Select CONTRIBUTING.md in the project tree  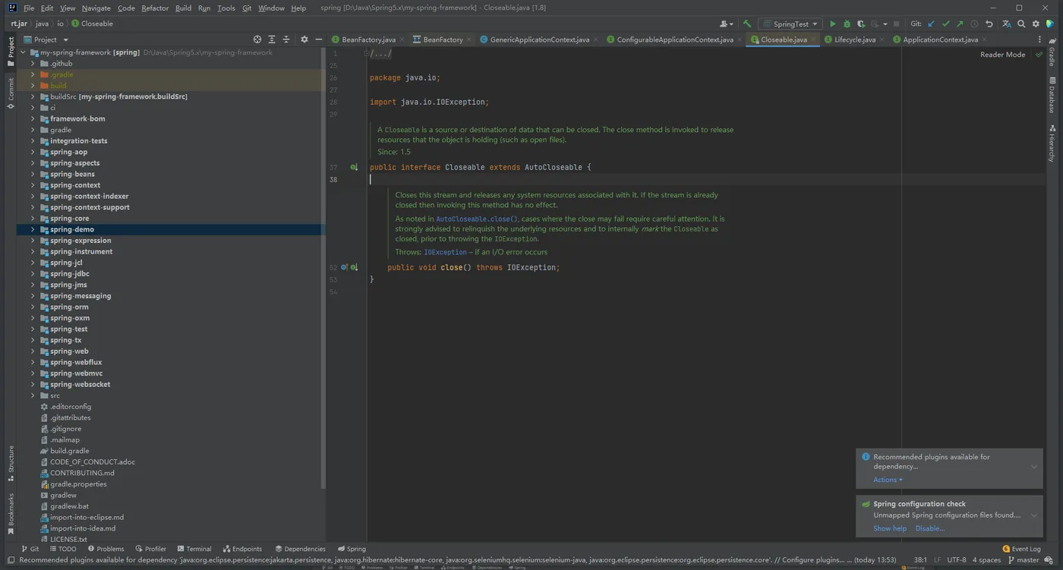coord(82,473)
